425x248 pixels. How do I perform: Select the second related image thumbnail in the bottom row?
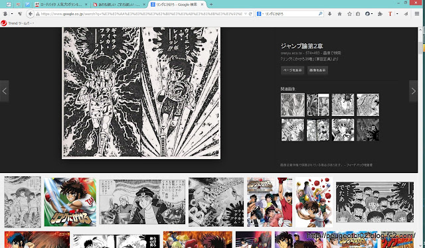[317, 130]
